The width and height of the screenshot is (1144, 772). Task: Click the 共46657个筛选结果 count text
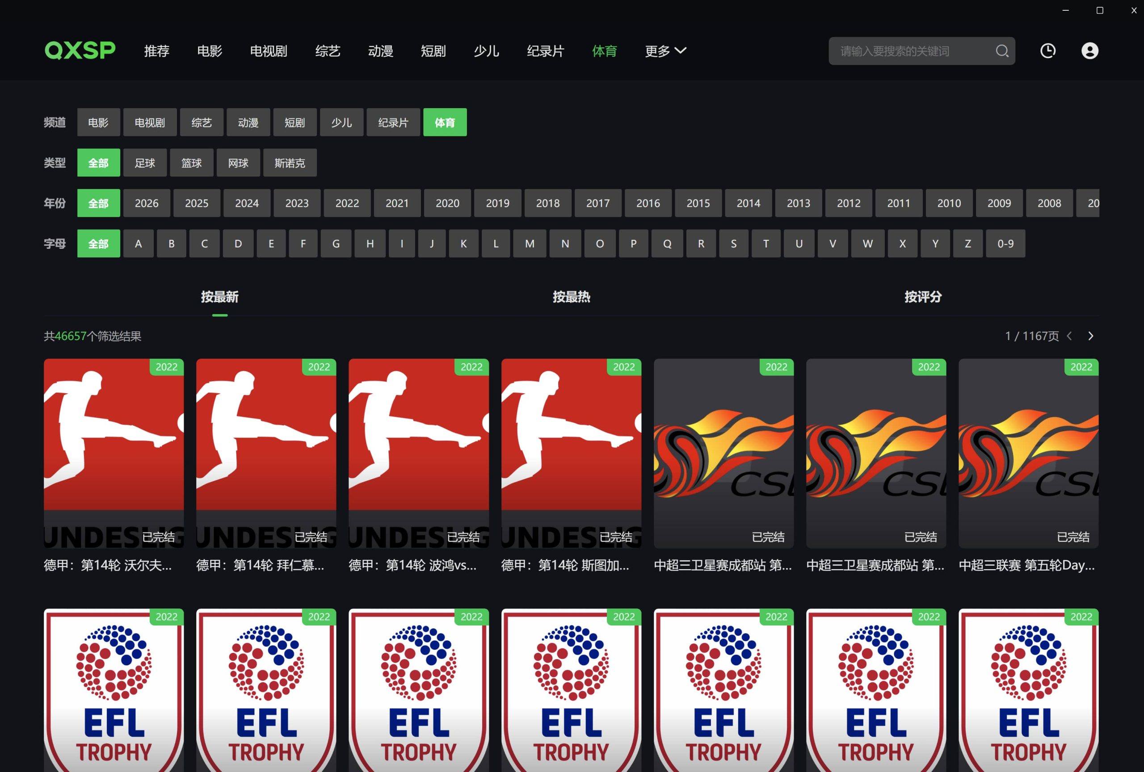[93, 336]
